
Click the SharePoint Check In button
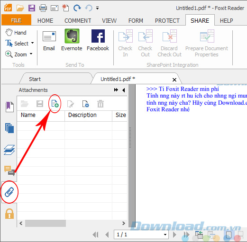pos(125,43)
